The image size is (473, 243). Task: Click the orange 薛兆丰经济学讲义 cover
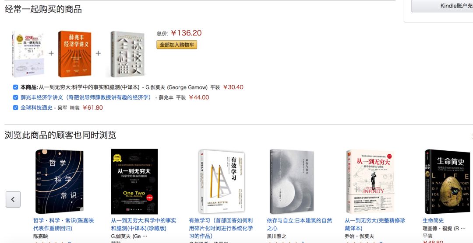coord(74,54)
